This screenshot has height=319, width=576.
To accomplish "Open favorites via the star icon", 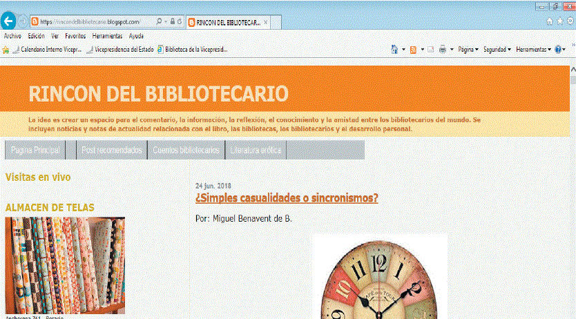I will point(560,21).
